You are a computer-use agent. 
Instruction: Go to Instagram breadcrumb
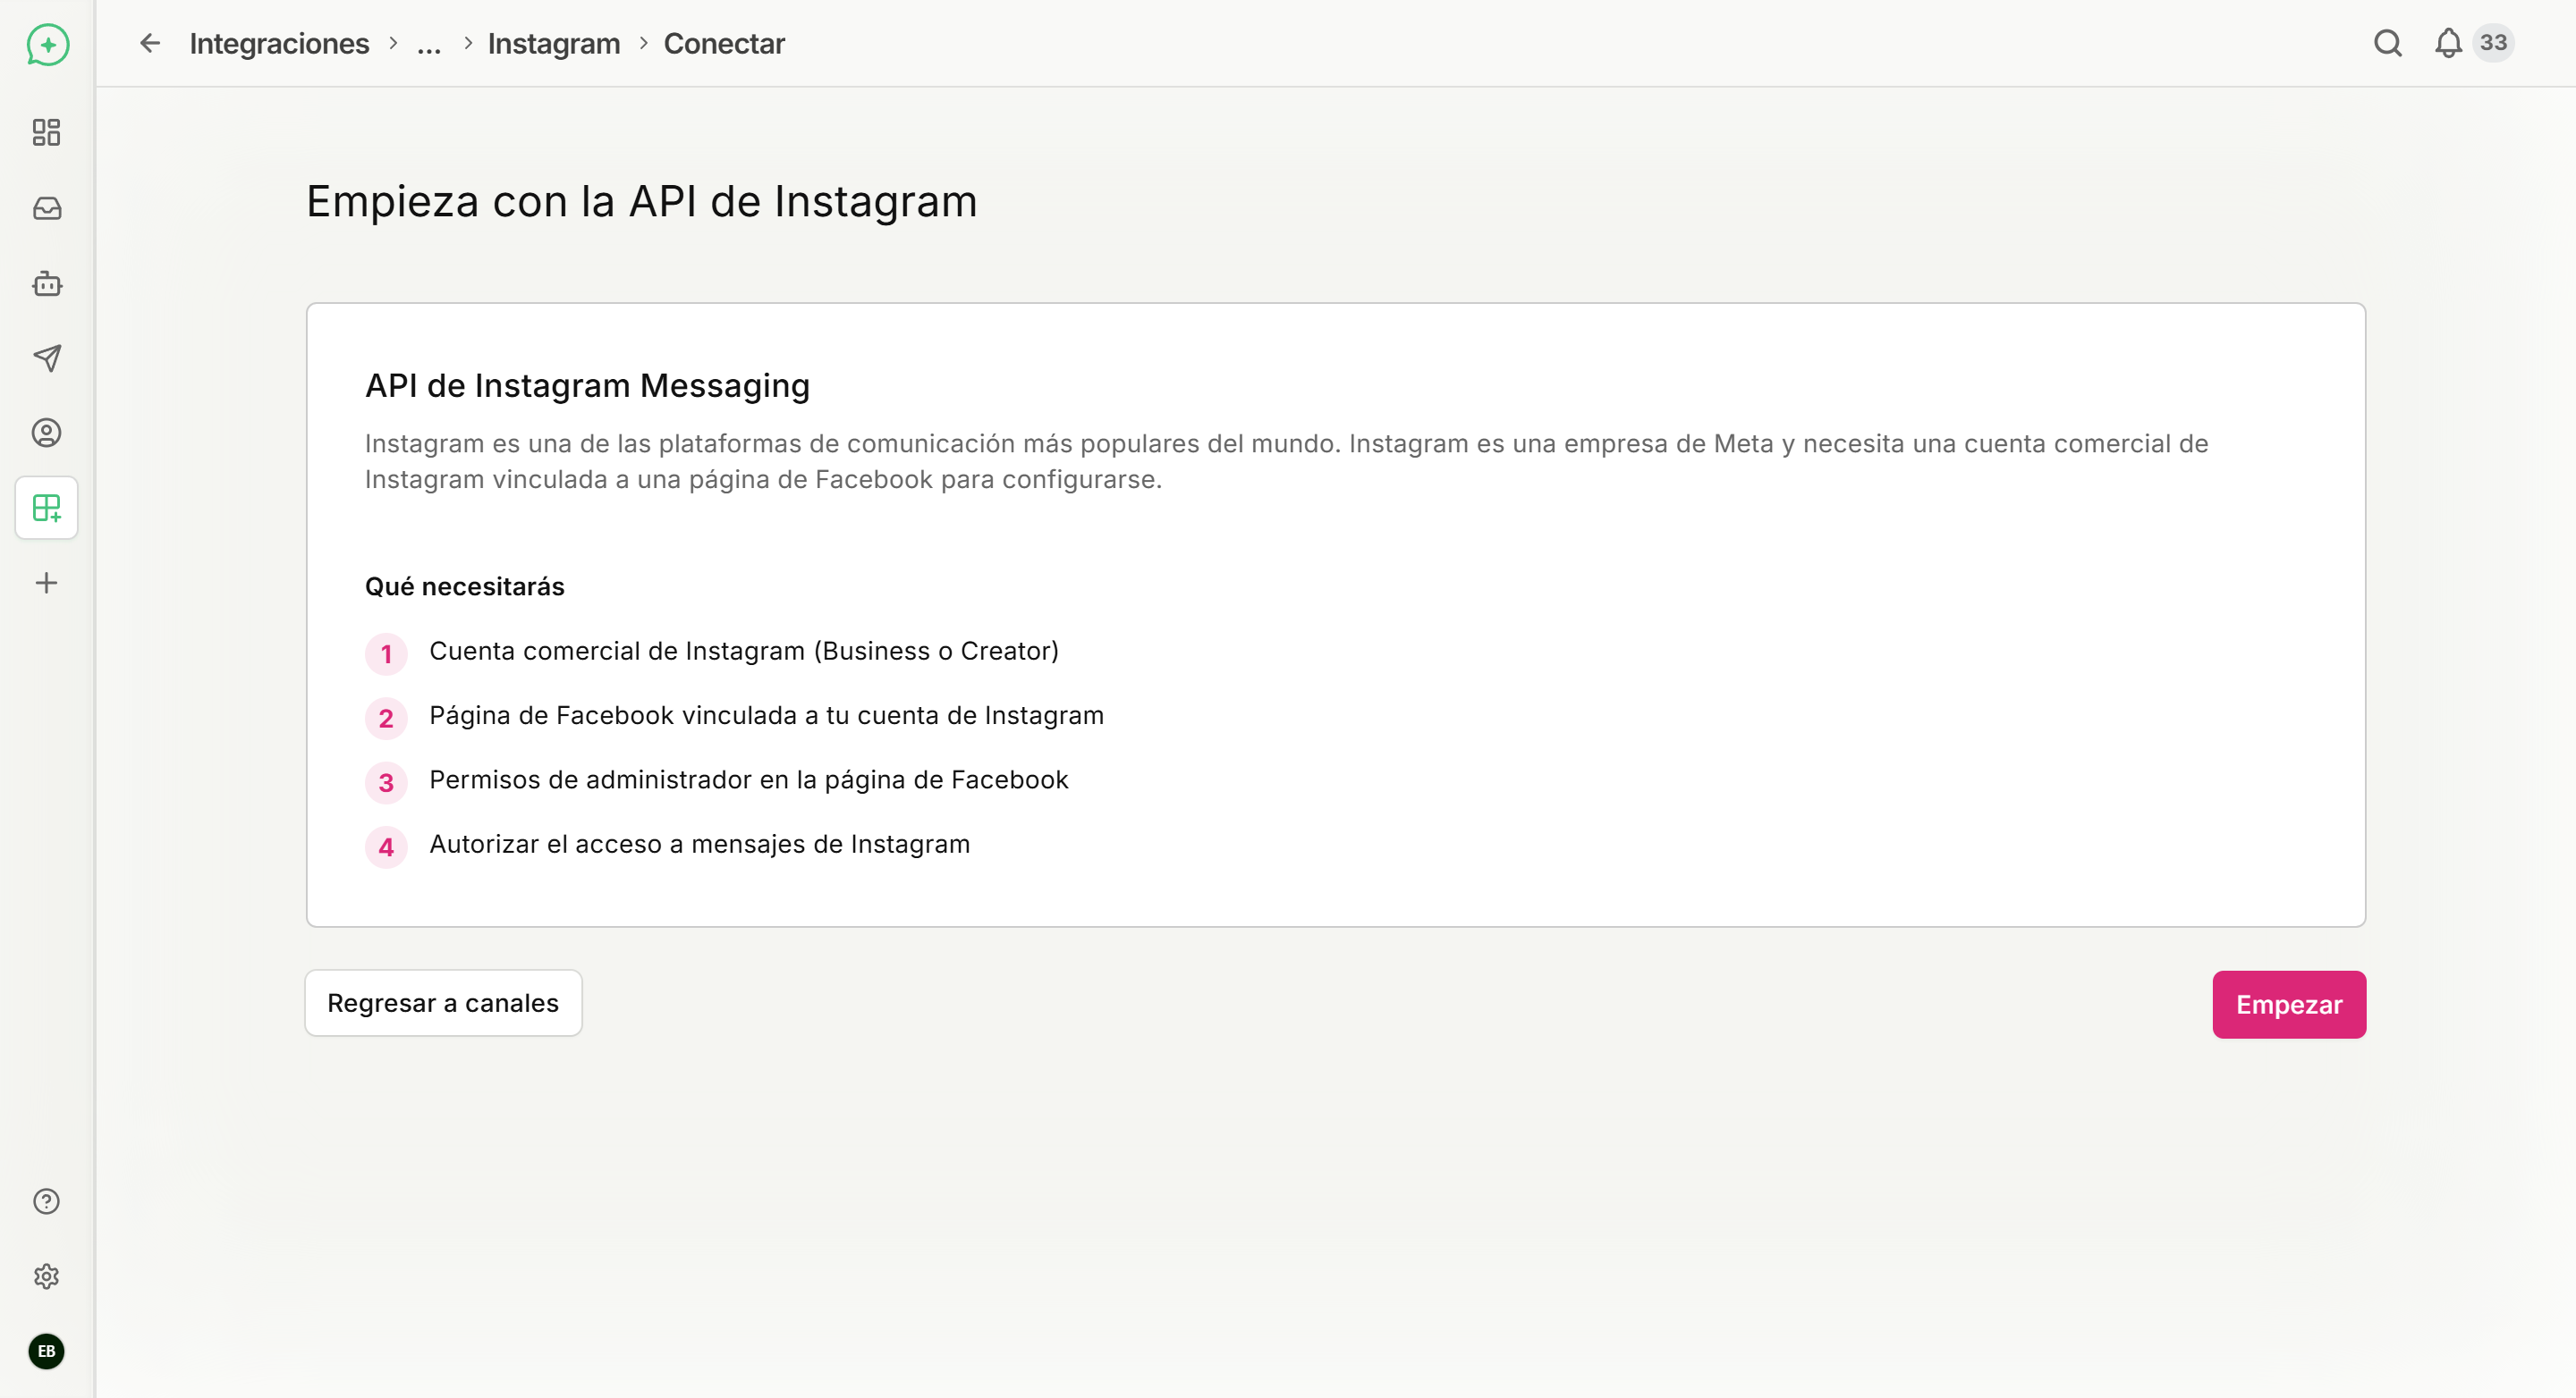(554, 44)
